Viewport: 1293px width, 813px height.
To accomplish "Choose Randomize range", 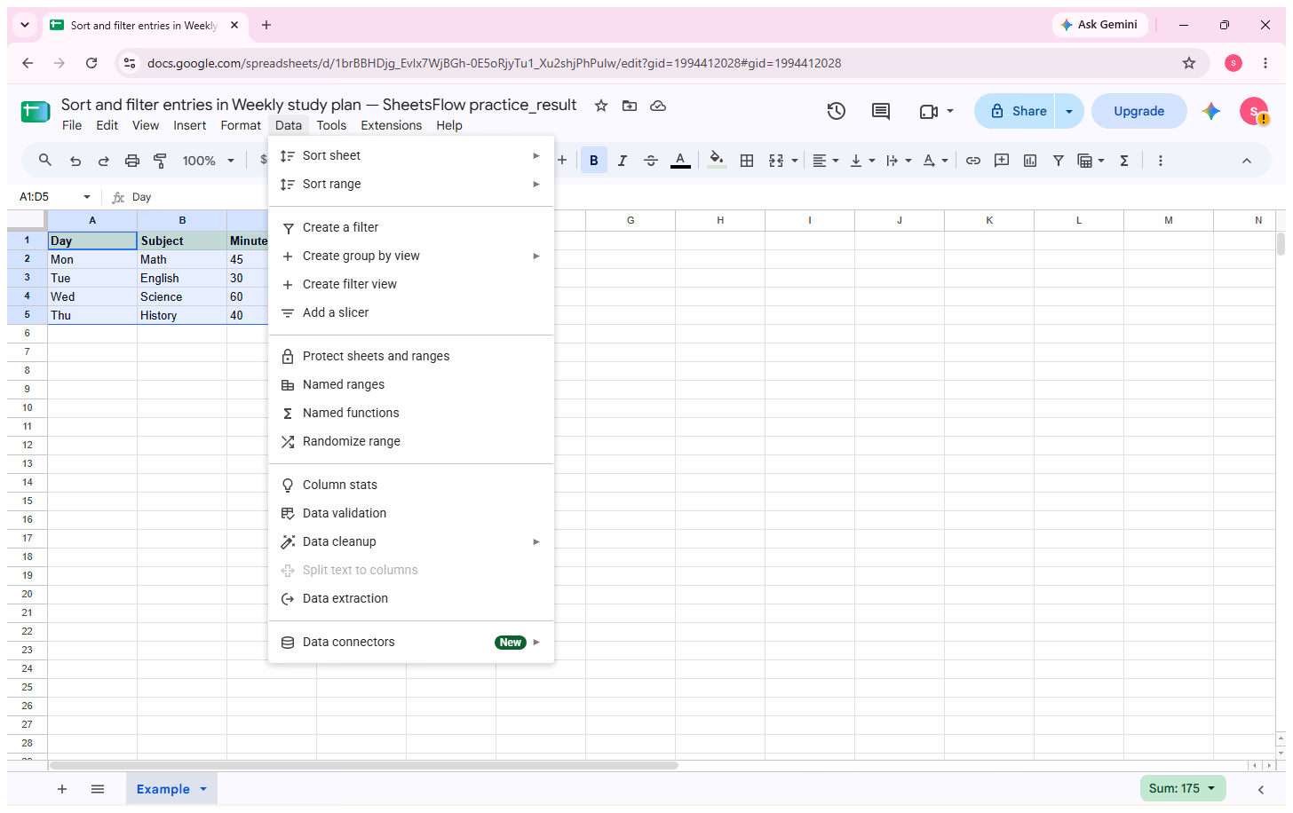I will tap(411, 441).
